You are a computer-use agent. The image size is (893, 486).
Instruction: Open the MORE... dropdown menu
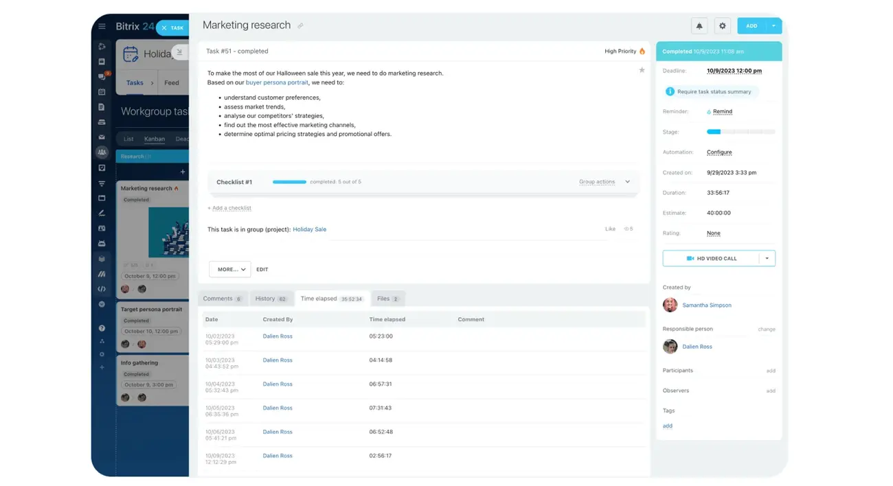coord(230,270)
